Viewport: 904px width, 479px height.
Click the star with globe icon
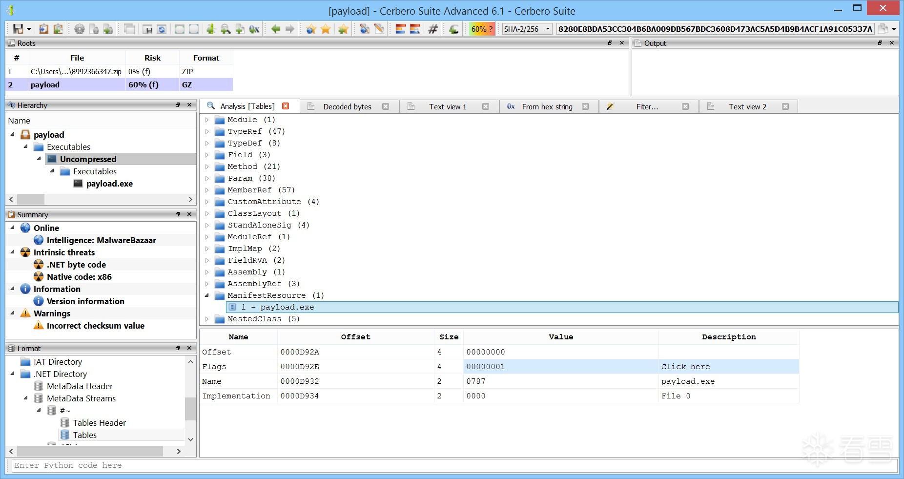(311, 29)
